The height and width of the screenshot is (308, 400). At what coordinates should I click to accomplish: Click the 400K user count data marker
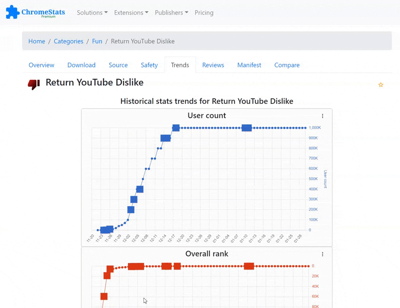140,189
